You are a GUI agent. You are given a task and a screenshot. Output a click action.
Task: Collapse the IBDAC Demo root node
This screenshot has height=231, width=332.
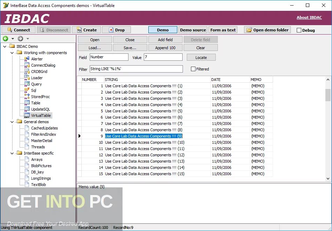click(5, 46)
